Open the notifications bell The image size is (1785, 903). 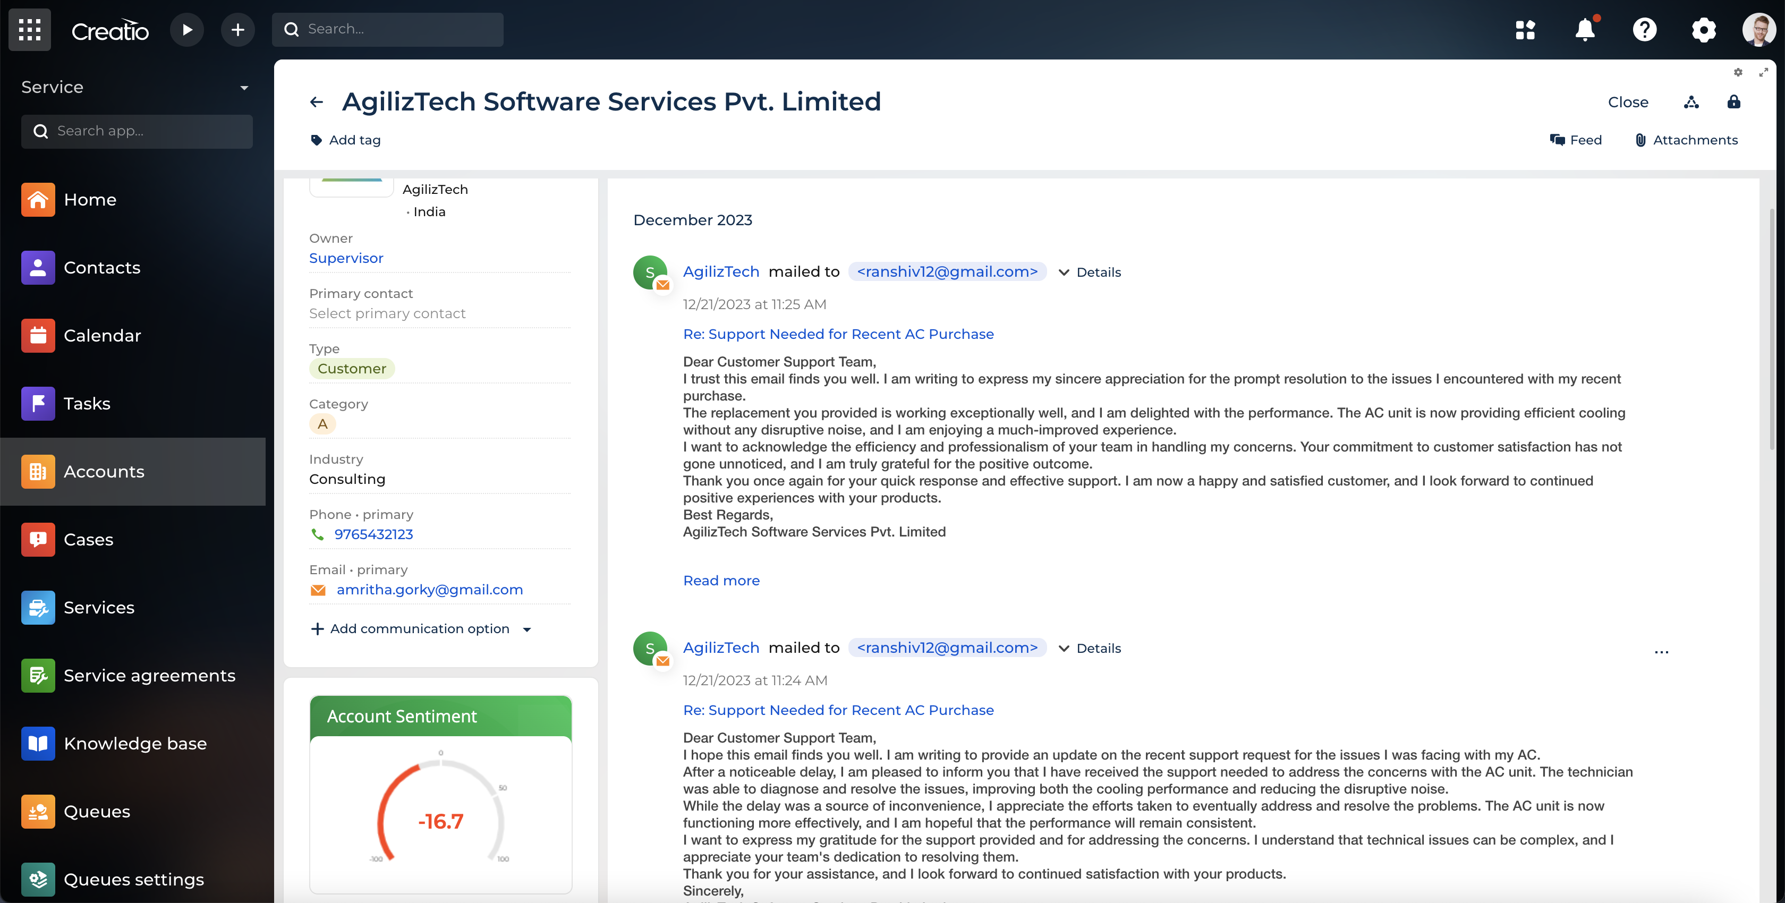point(1585,29)
